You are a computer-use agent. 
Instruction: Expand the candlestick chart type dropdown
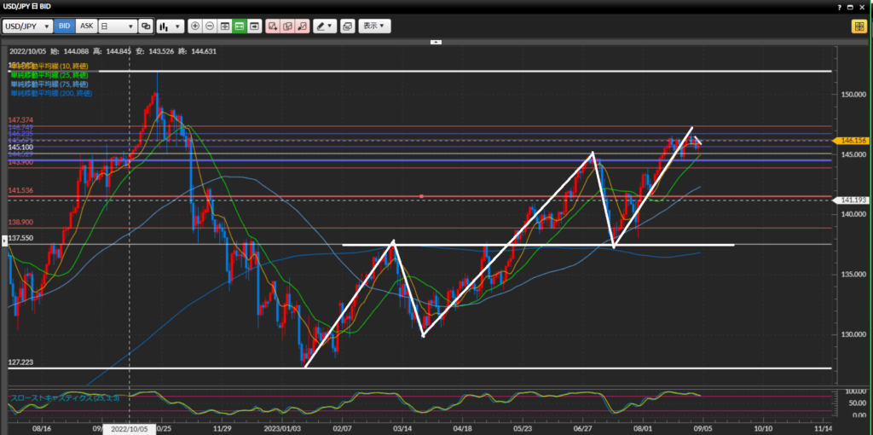tap(169, 26)
